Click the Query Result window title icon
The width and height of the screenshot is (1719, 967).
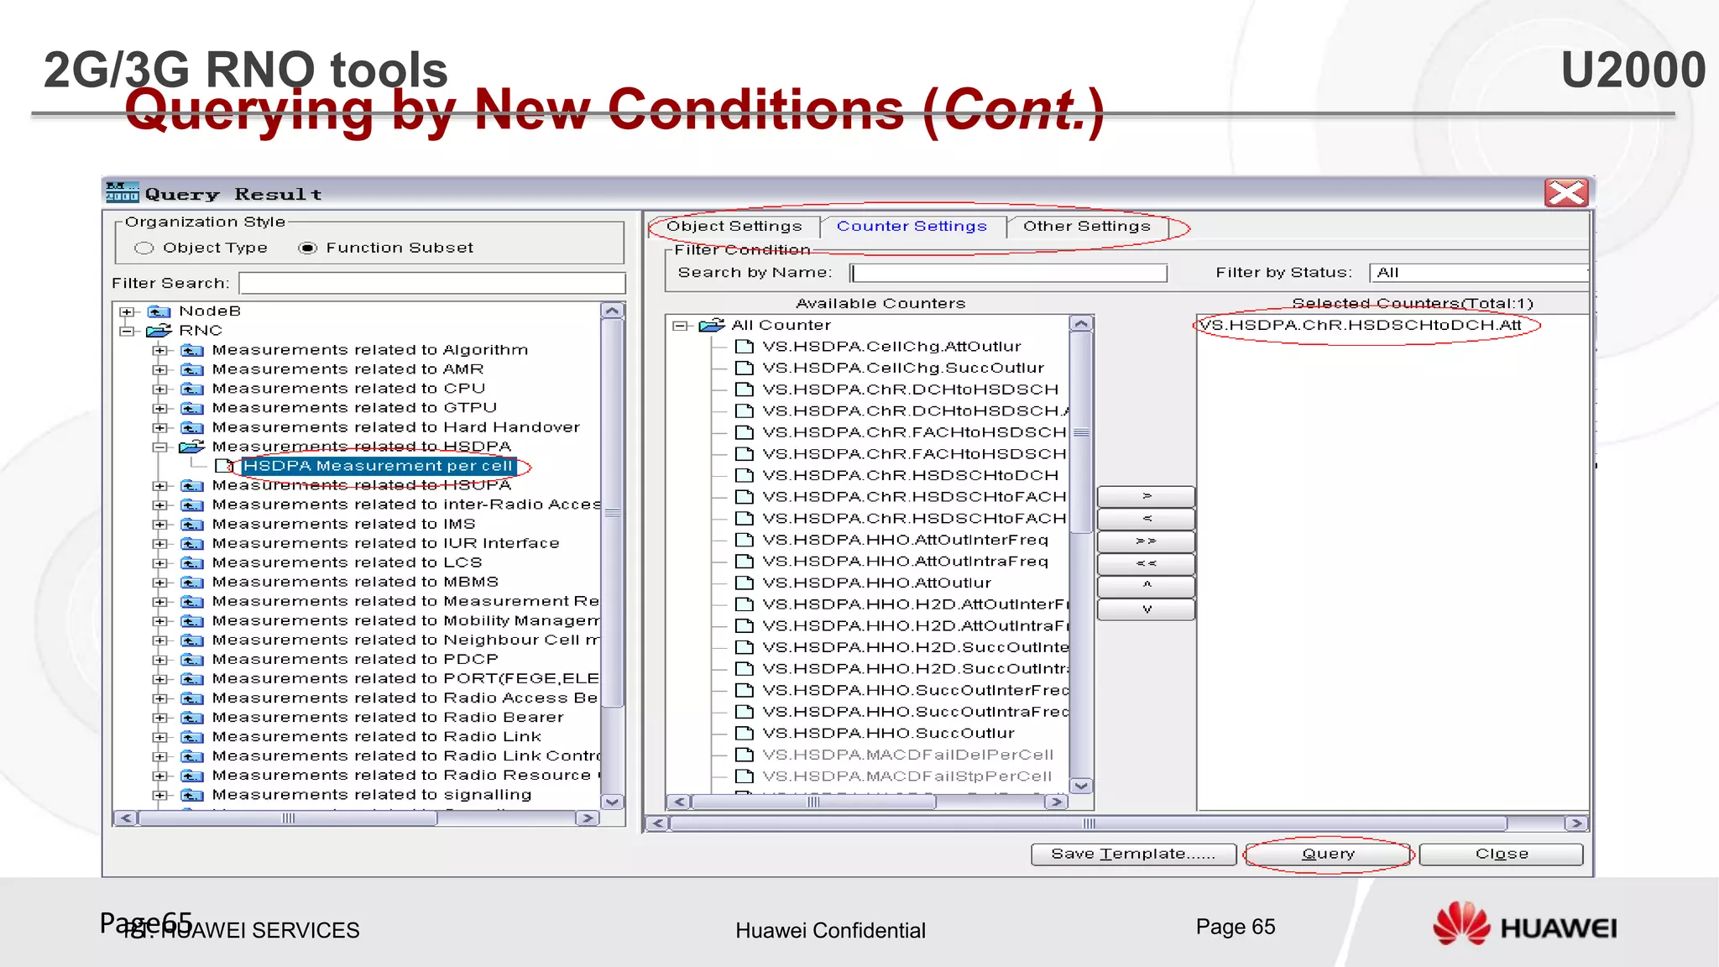pyautogui.click(x=123, y=193)
